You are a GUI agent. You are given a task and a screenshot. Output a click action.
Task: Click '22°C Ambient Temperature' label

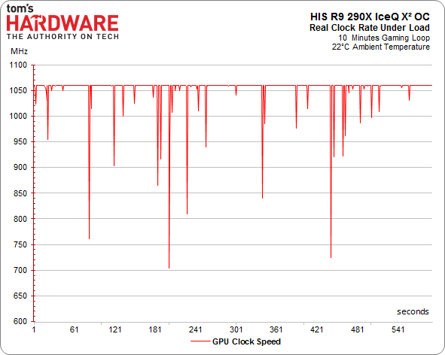pyautogui.click(x=381, y=47)
